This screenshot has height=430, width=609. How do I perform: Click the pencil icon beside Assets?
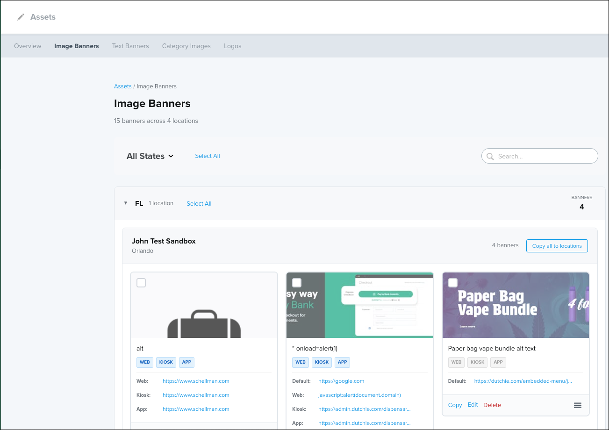(x=21, y=17)
